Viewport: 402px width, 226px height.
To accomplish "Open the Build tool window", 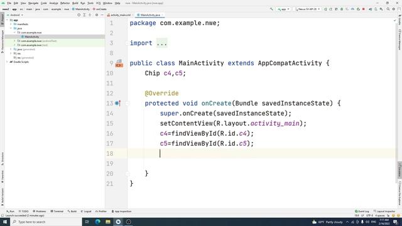I will point(72,212).
